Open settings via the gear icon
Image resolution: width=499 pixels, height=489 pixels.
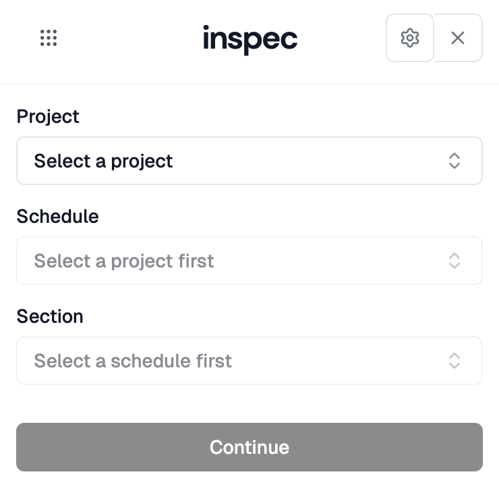click(x=410, y=38)
